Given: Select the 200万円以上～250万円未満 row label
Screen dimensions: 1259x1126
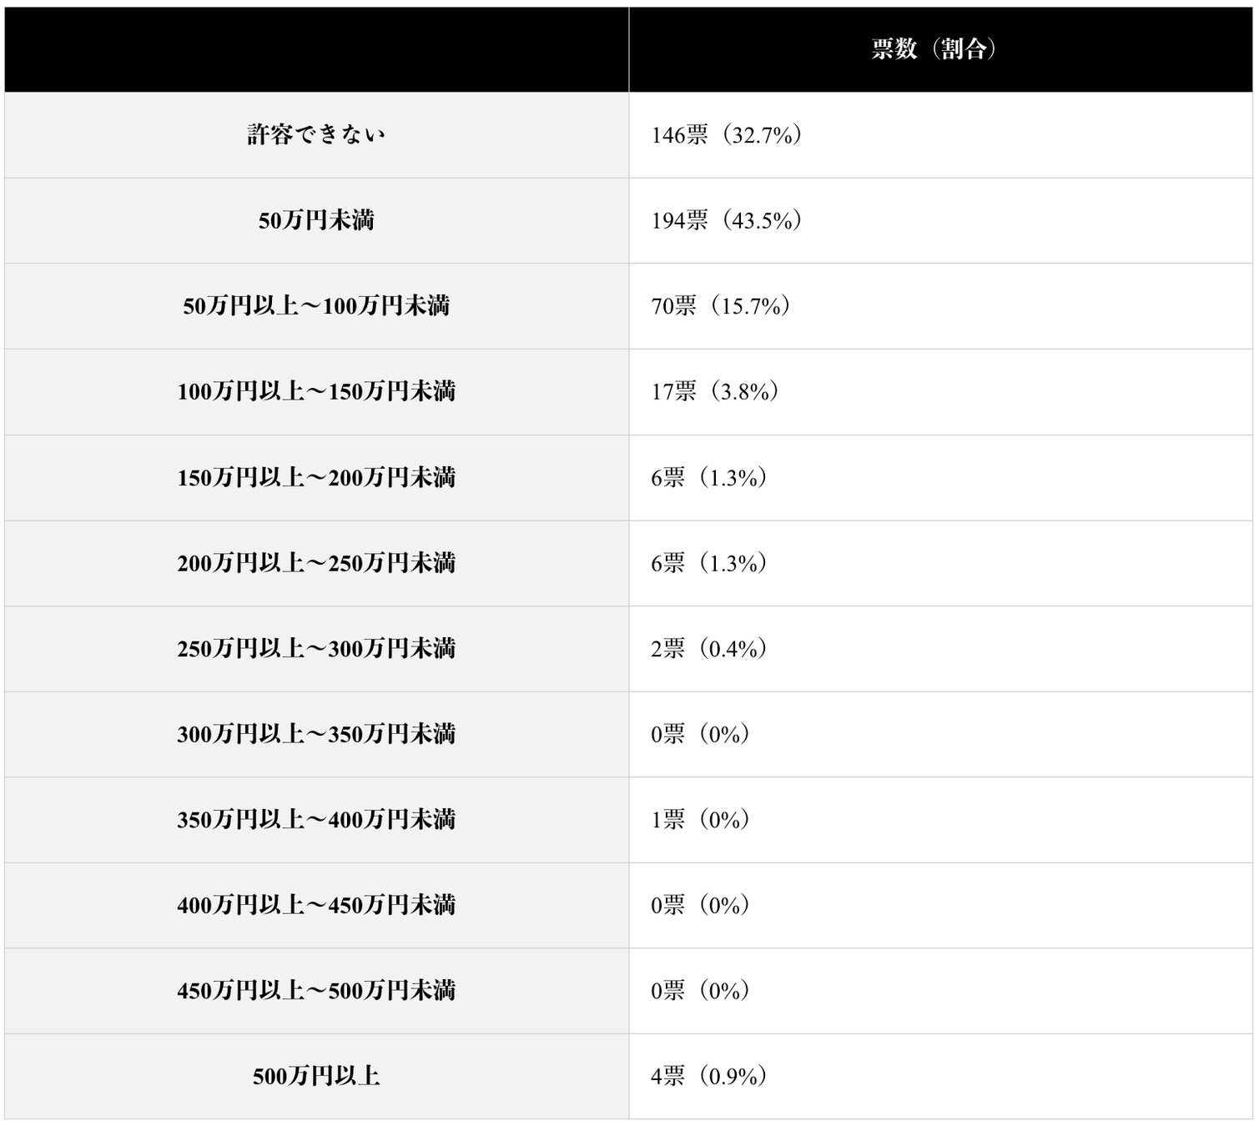Looking at the screenshot, I should [316, 563].
